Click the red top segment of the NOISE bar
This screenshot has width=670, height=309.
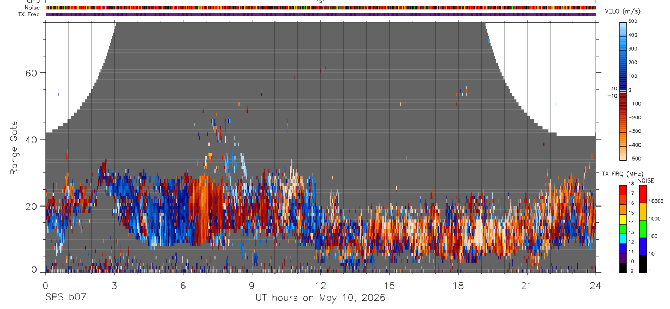643,194
